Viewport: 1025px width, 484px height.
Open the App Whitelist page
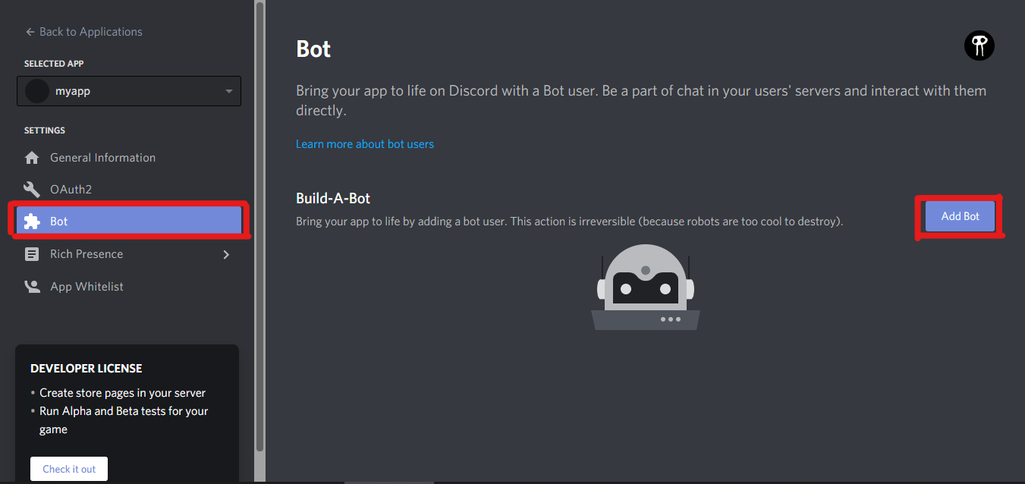[x=129, y=287]
